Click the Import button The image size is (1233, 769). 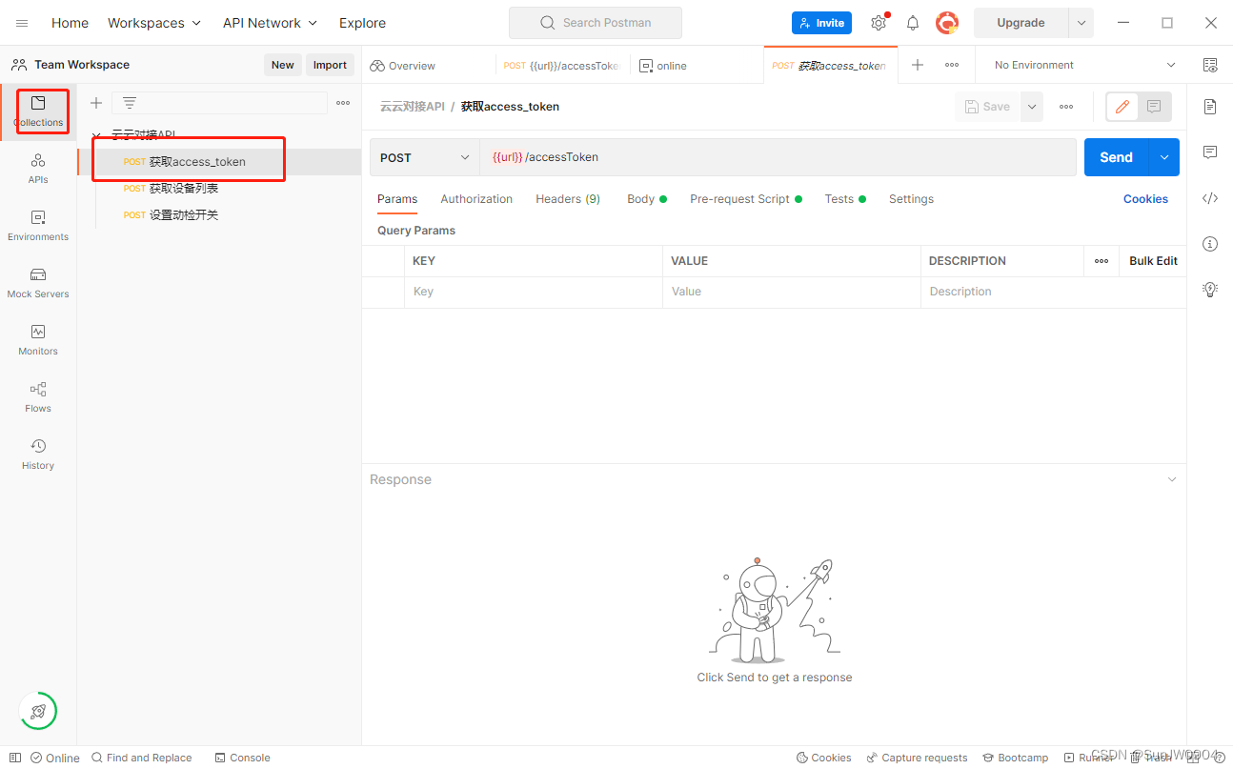(330, 65)
